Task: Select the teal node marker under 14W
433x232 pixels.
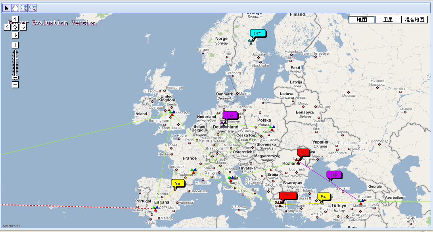Action: (251, 41)
